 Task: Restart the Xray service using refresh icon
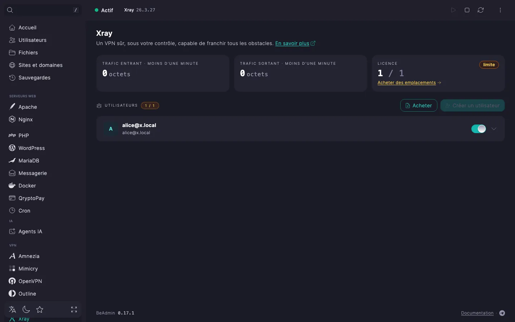(481, 10)
